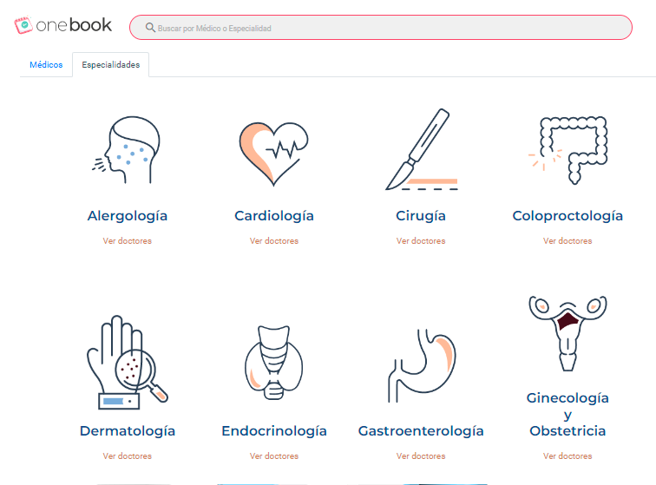Open Ver doctores under Ginecología y Obstetricia
656x485 pixels.
coord(567,456)
